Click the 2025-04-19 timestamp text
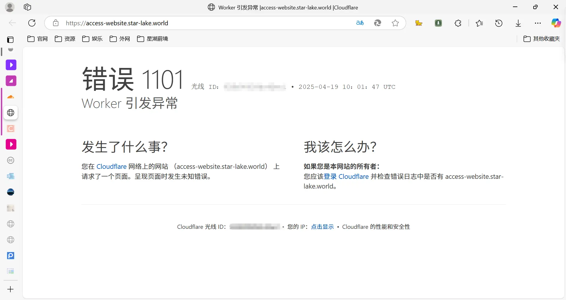The image size is (566, 300). 347,87
